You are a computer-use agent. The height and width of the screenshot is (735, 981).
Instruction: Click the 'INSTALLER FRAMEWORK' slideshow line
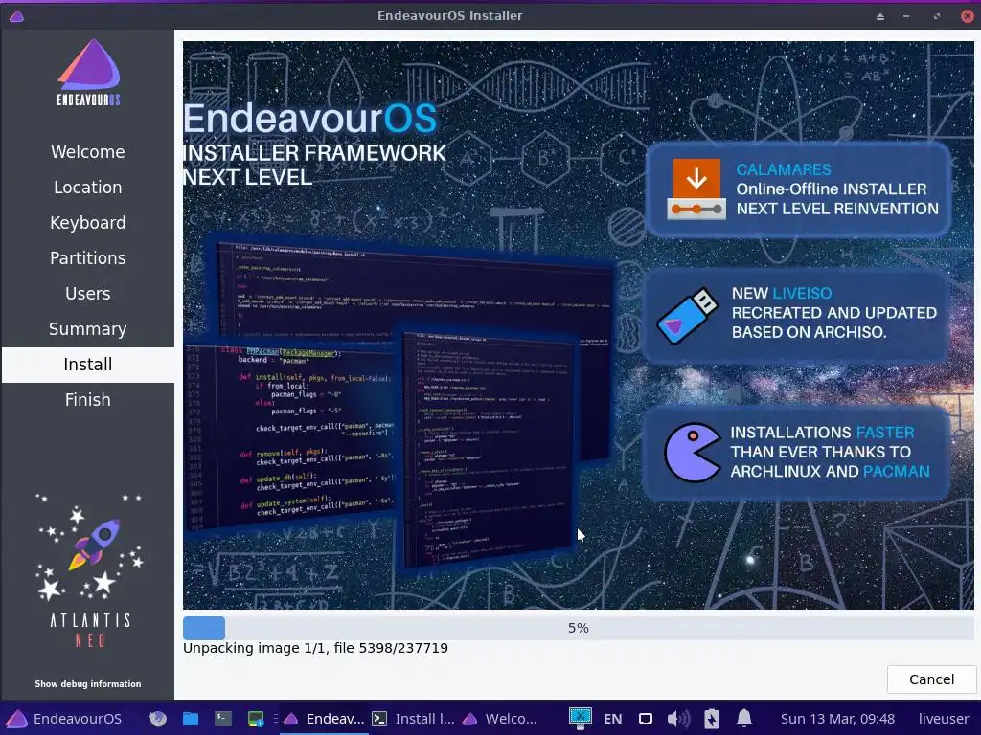coord(314,153)
